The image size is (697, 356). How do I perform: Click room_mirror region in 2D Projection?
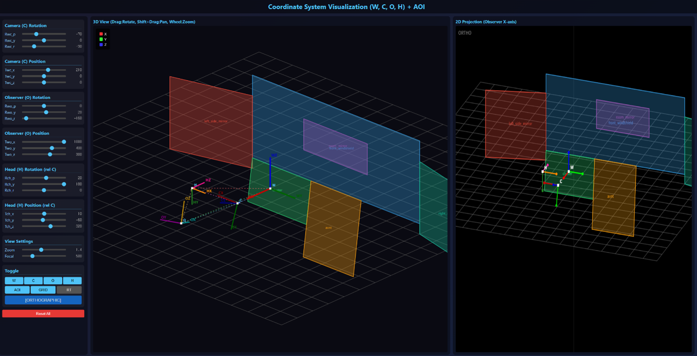tap(623, 118)
